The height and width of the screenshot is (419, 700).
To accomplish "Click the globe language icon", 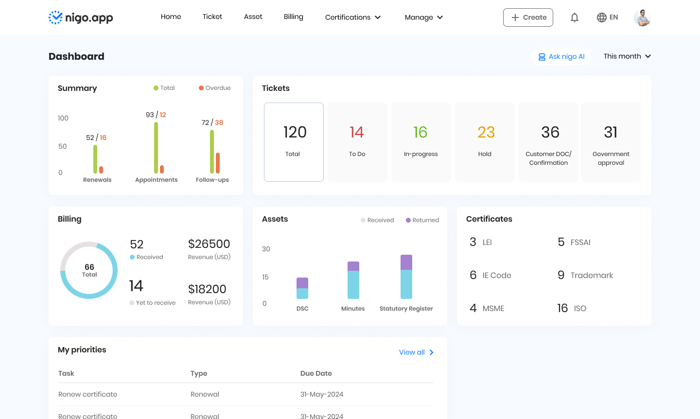I will [x=601, y=17].
